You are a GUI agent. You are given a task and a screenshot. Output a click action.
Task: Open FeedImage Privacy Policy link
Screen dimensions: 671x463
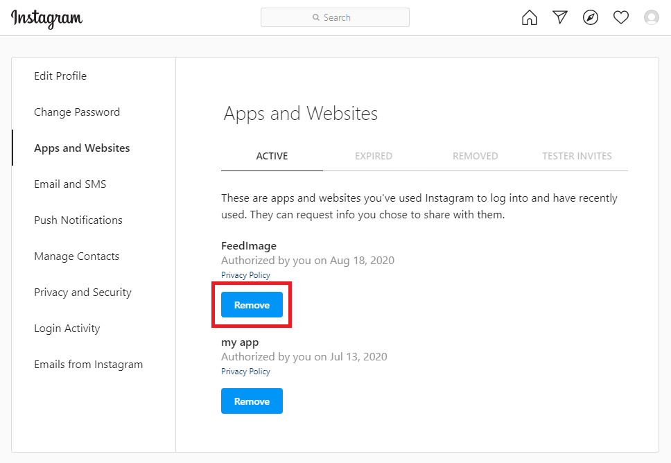tap(245, 275)
